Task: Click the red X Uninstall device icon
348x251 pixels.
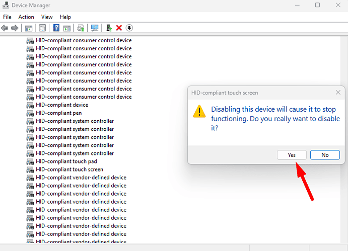Action: coord(119,28)
